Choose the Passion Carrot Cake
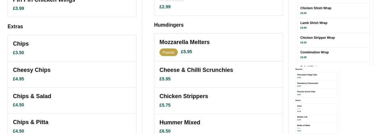This screenshot has height=134, width=375. click(316, 93)
